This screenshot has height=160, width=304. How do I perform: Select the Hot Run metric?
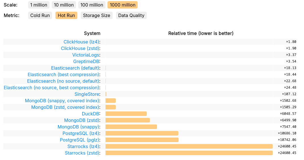click(x=66, y=15)
